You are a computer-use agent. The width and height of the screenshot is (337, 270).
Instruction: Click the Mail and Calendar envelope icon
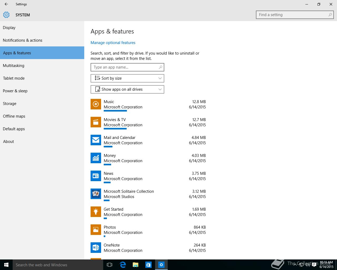96,140
